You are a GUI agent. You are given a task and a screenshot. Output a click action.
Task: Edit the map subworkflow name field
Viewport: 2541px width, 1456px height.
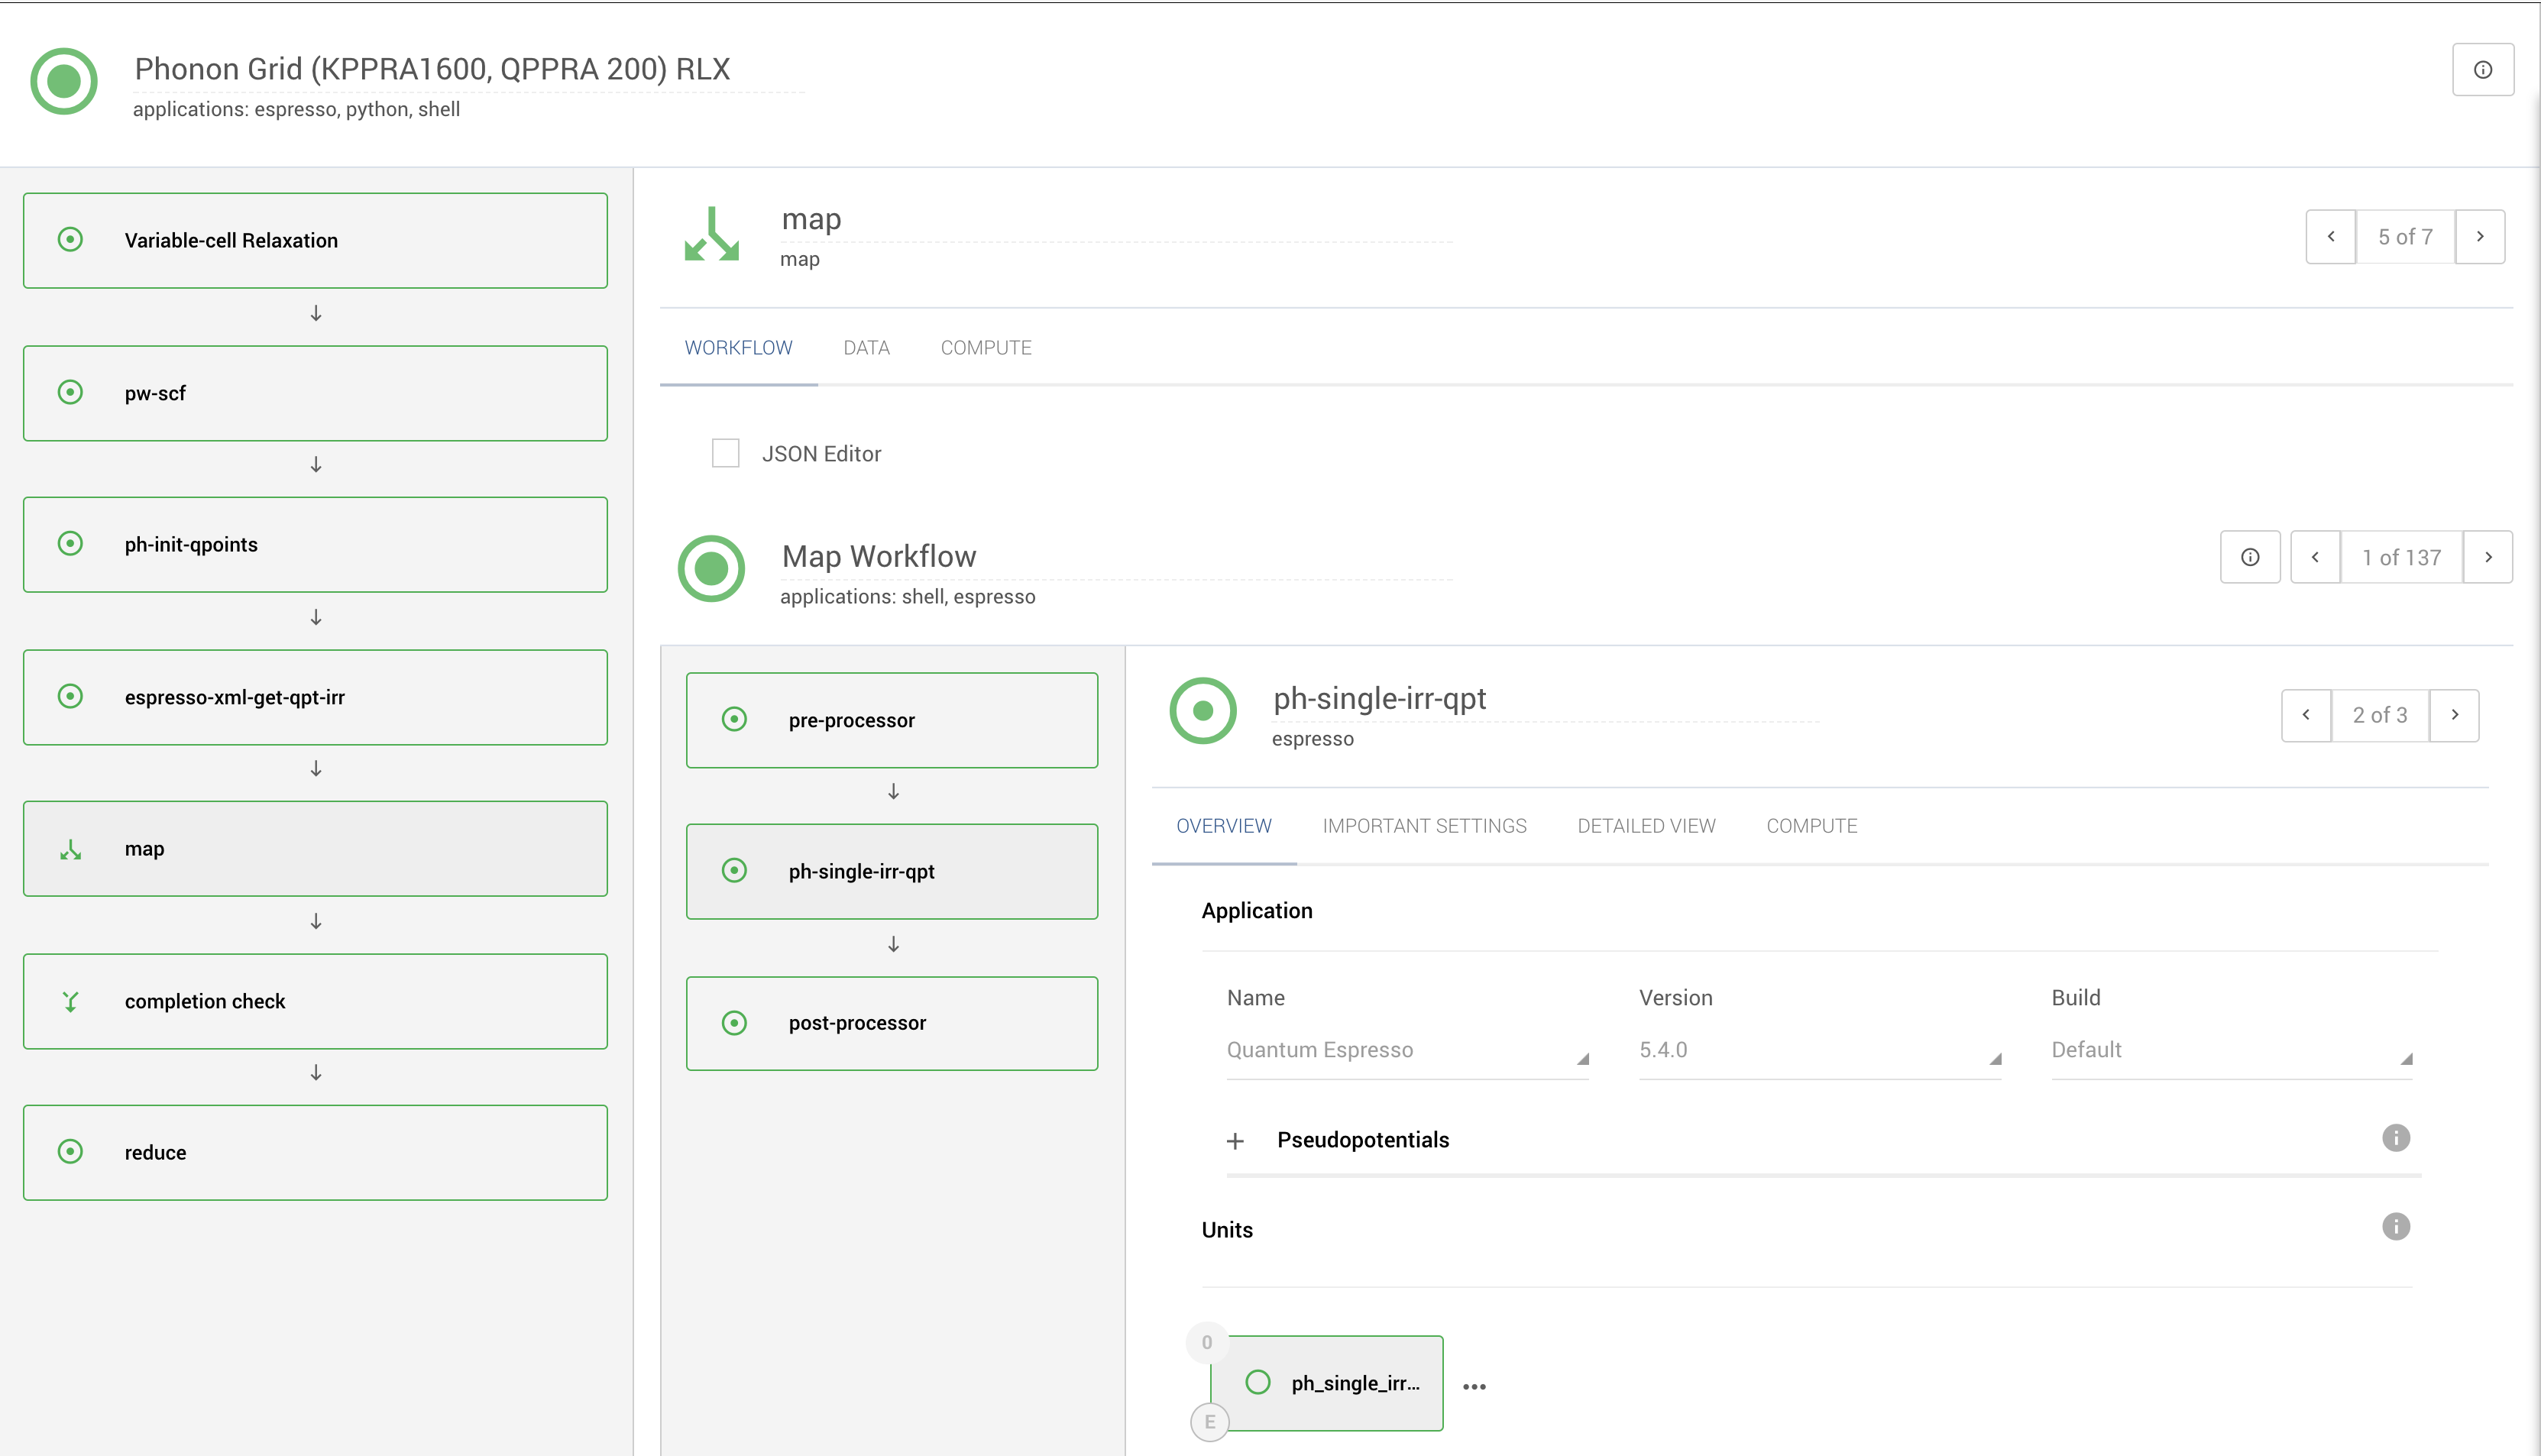(1116, 220)
